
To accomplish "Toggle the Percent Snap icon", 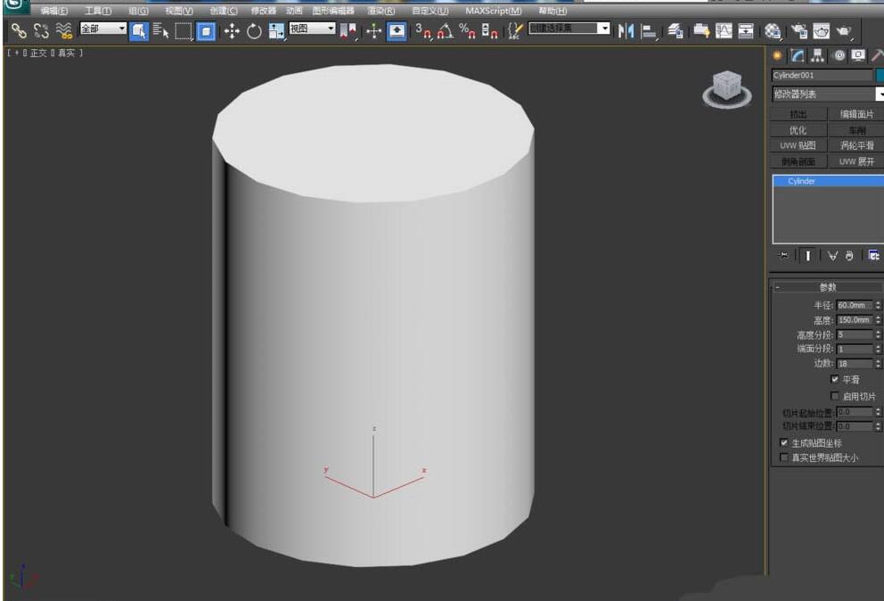I will (x=467, y=31).
